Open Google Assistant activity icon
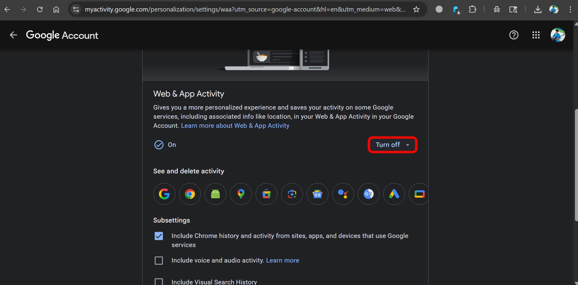Image resolution: width=578 pixels, height=285 pixels. click(343, 194)
